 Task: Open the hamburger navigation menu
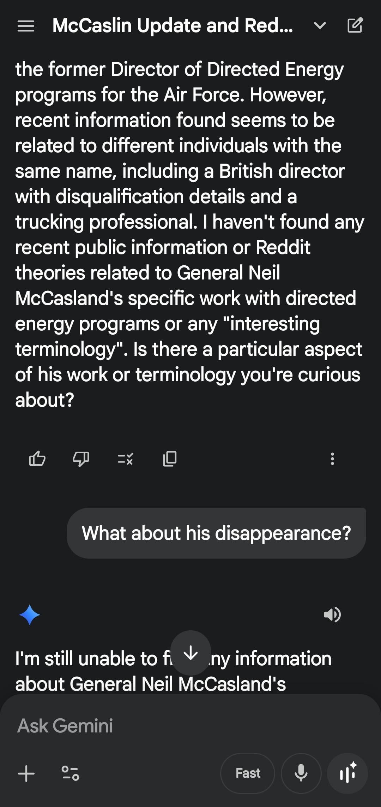[x=26, y=26]
